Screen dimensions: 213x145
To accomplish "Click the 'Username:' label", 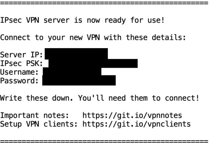I will [x=19, y=72].
